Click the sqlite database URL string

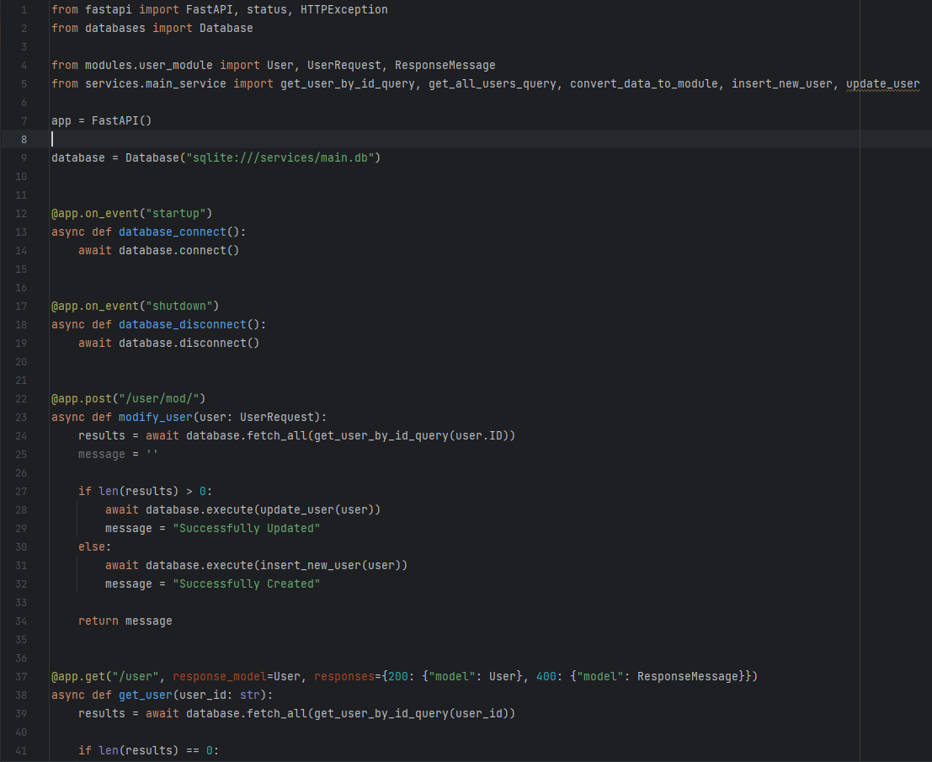point(280,157)
